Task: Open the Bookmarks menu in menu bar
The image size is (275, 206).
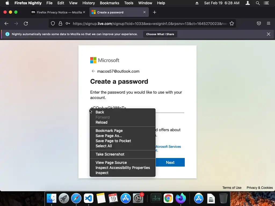Action: point(110,3)
